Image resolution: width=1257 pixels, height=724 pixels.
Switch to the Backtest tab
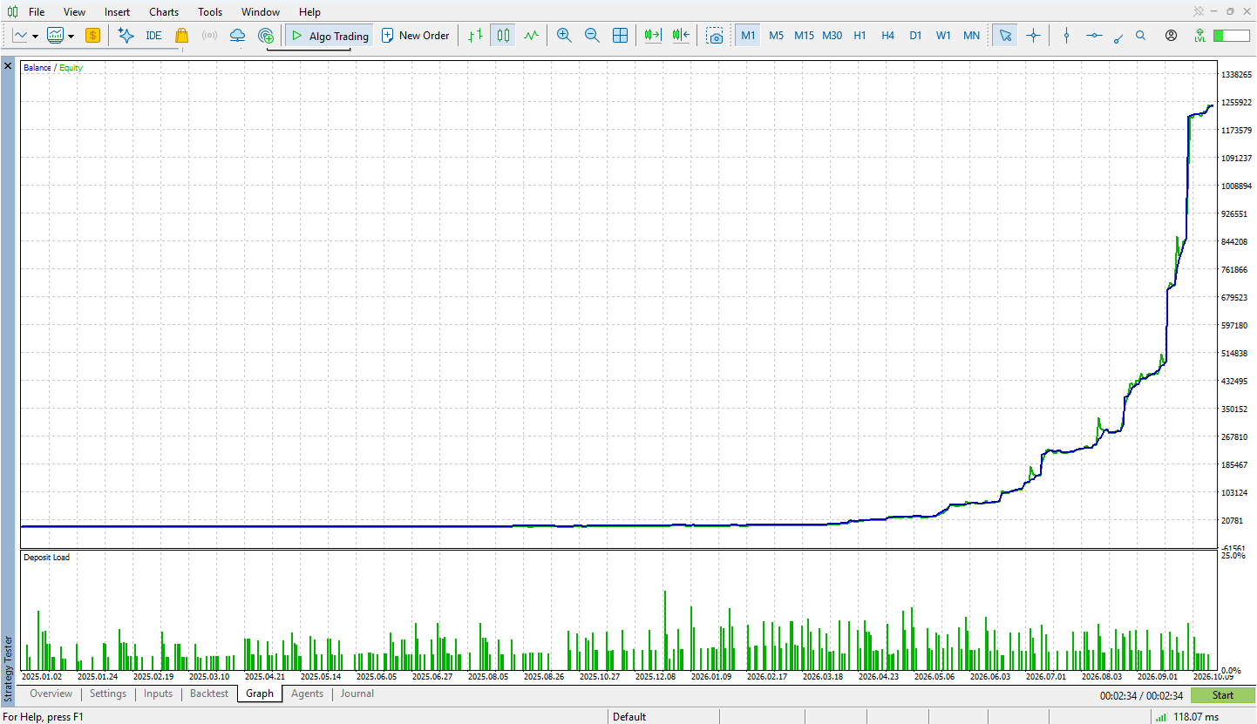209,694
